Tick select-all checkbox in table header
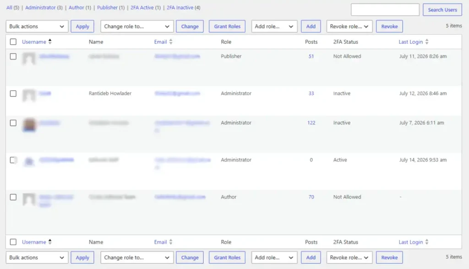The height and width of the screenshot is (269, 469). click(13, 42)
